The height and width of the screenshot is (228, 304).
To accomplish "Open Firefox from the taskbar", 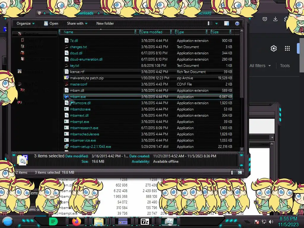I will (x=76, y=221).
